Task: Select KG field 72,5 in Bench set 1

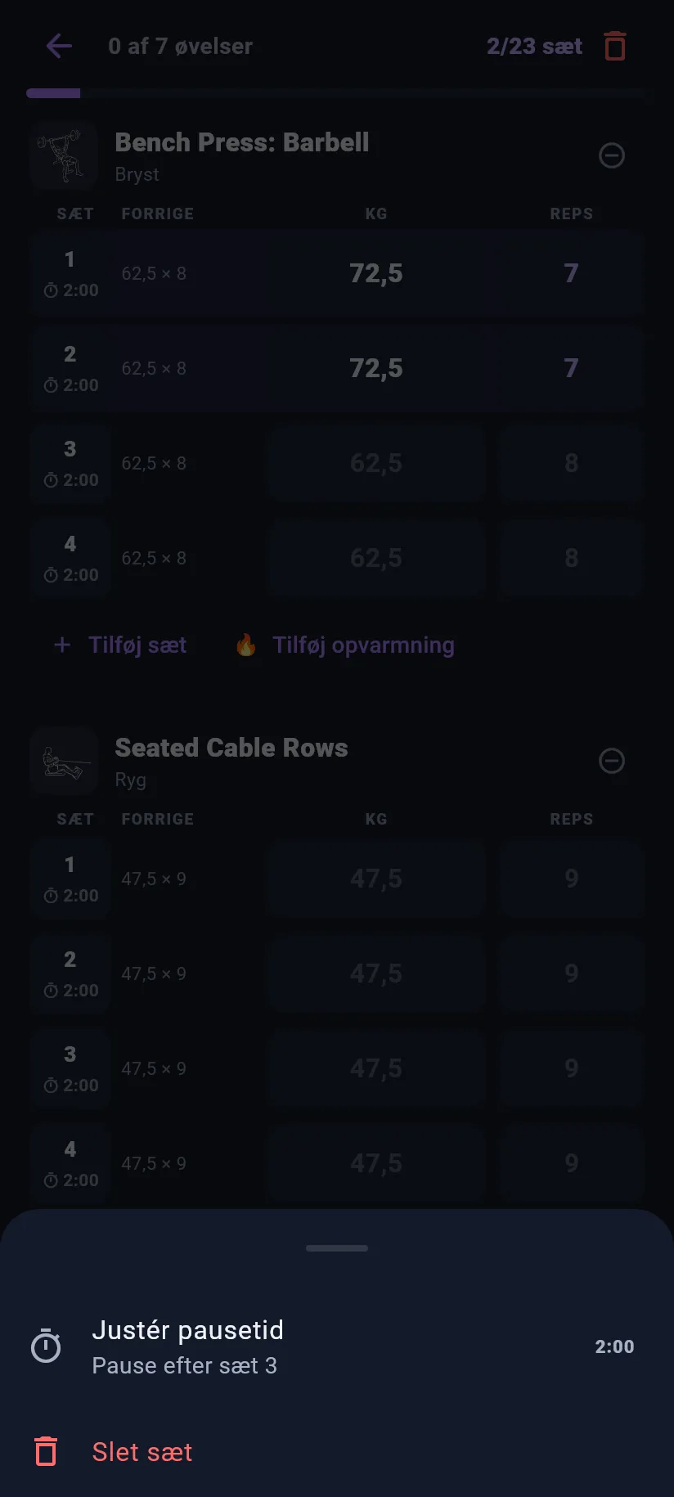Action: click(x=376, y=273)
